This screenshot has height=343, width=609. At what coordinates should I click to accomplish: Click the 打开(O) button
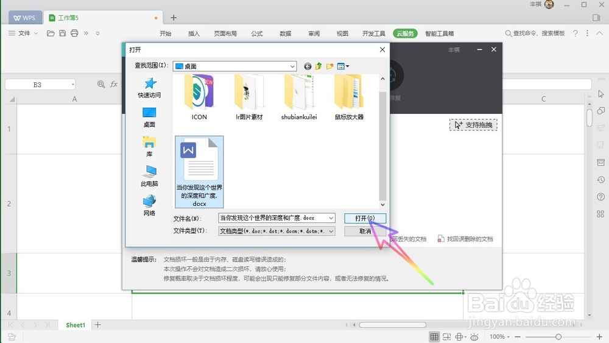pos(365,218)
